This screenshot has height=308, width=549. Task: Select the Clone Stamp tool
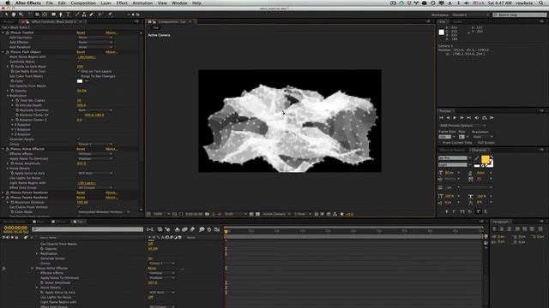pos(84,15)
